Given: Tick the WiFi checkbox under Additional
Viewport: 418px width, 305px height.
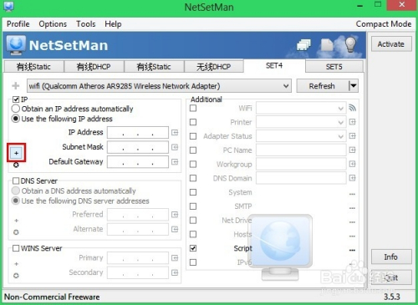Looking at the screenshot, I should coord(193,108).
